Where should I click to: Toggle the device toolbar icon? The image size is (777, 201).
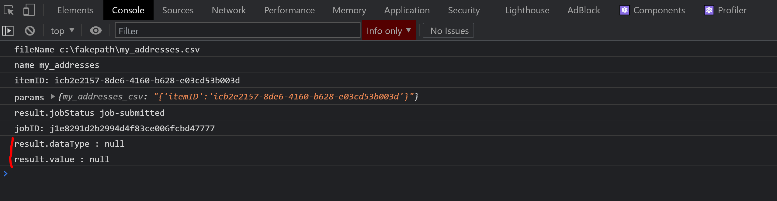click(x=29, y=10)
